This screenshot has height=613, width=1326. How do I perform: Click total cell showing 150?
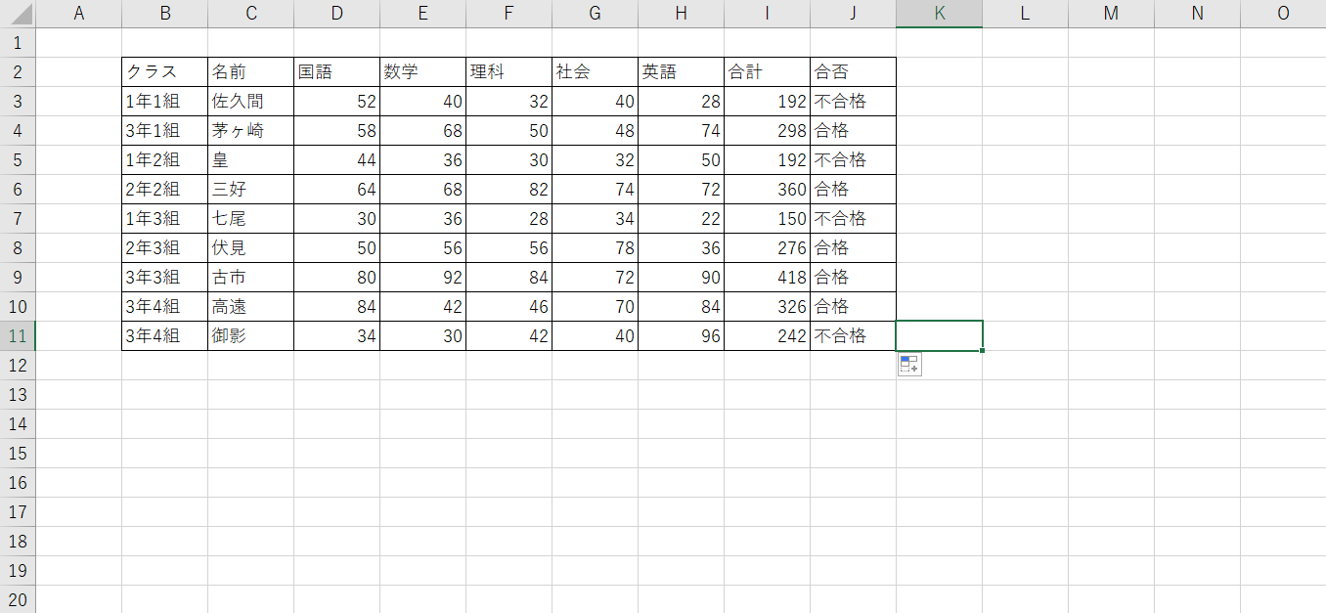pyautogui.click(x=768, y=219)
